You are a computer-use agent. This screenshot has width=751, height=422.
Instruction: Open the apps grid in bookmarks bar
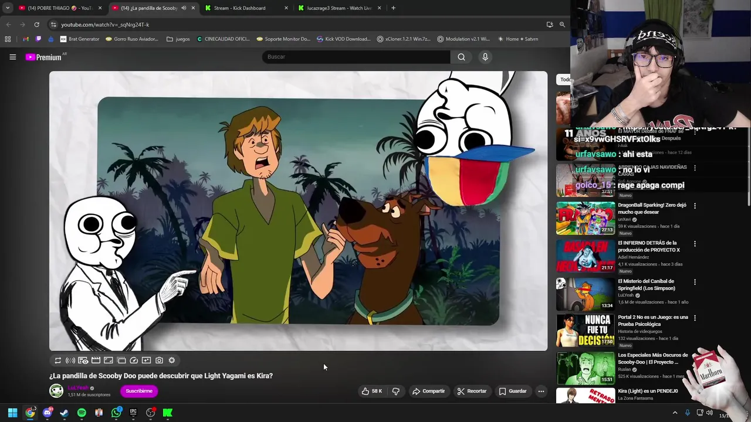(x=8, y=39)
